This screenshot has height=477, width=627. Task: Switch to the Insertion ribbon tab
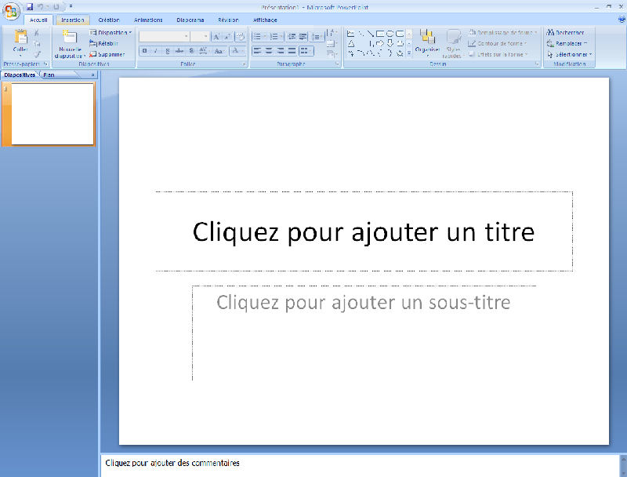[x=72, y=20]
